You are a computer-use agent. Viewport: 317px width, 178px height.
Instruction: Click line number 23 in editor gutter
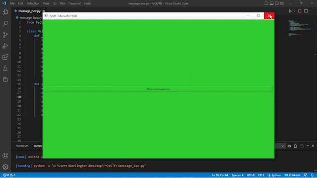pos(19,119)
